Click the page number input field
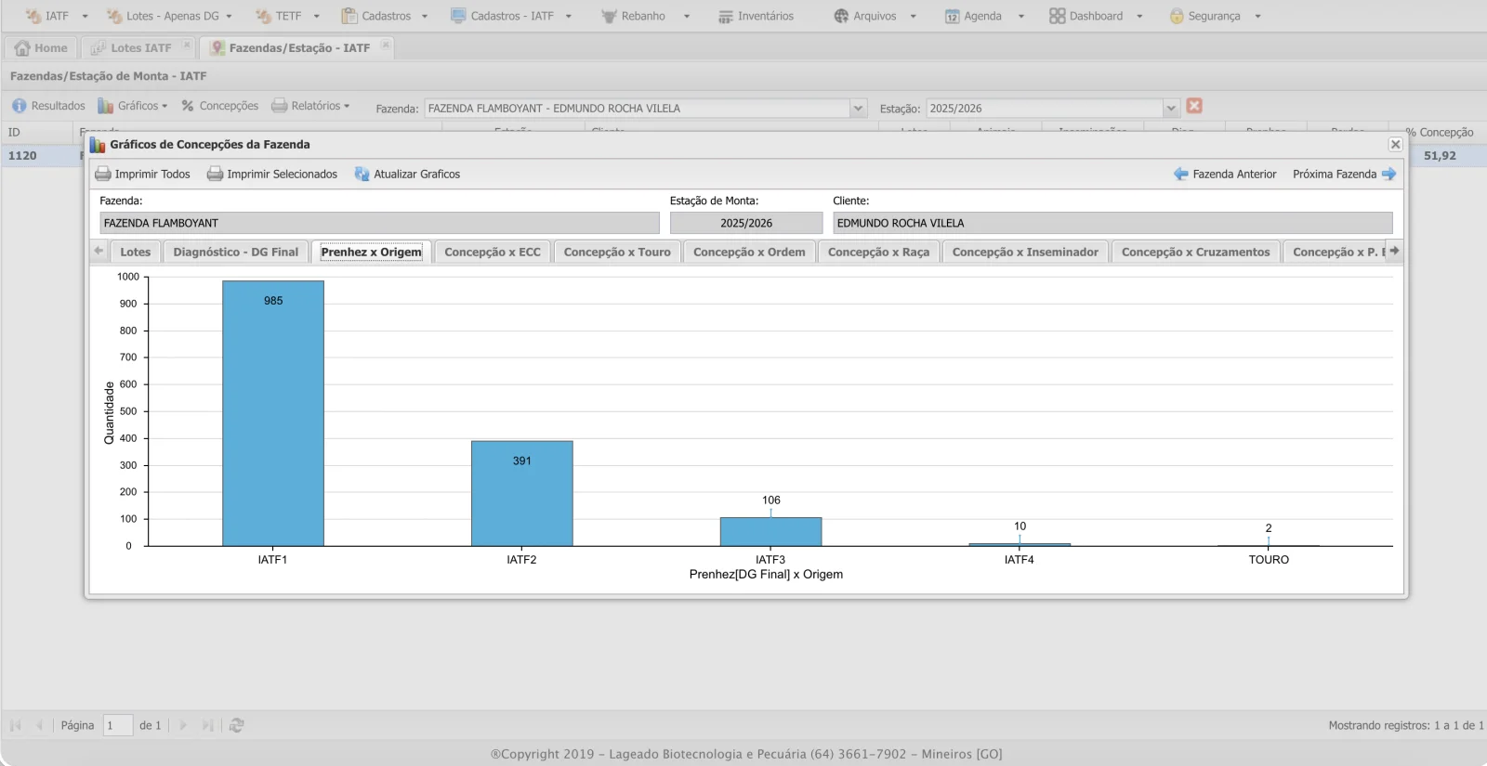1487x766 pixels. coord(117,725)
